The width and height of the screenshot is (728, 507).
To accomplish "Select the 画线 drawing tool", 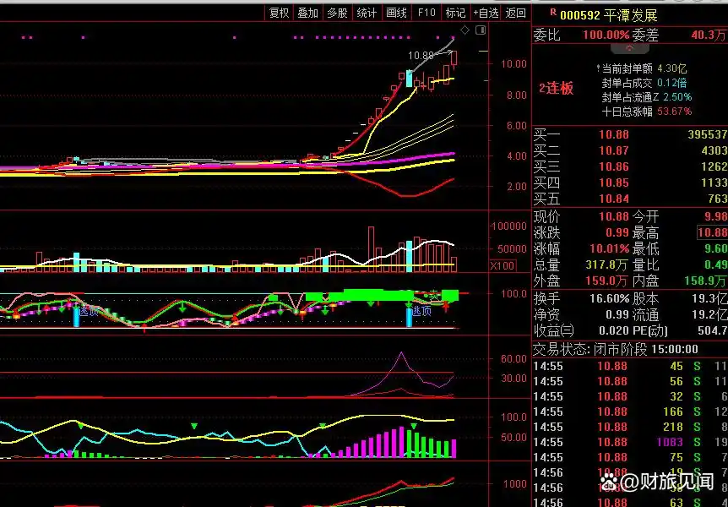I will pyautogui.click(x=396, y=13).
